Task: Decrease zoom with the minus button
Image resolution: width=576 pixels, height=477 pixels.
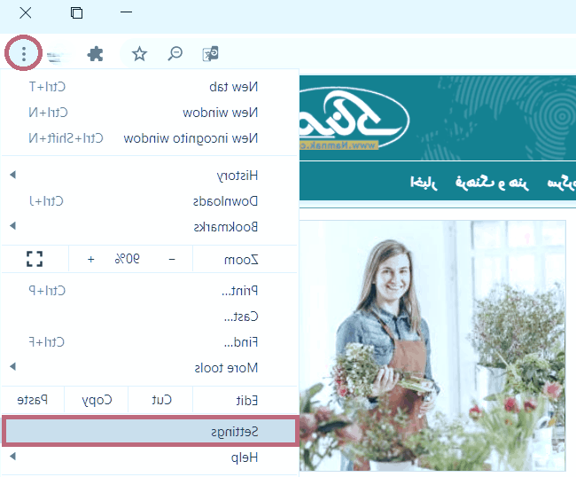Action: tap(172, 260)
